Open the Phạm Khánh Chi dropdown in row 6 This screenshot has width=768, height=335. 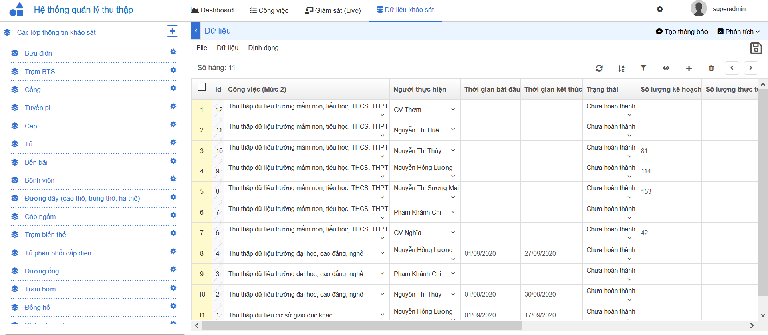(453, 212)
